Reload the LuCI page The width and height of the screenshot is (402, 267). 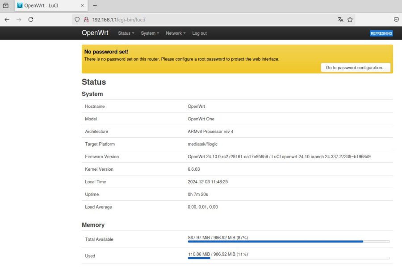[31, 20]
